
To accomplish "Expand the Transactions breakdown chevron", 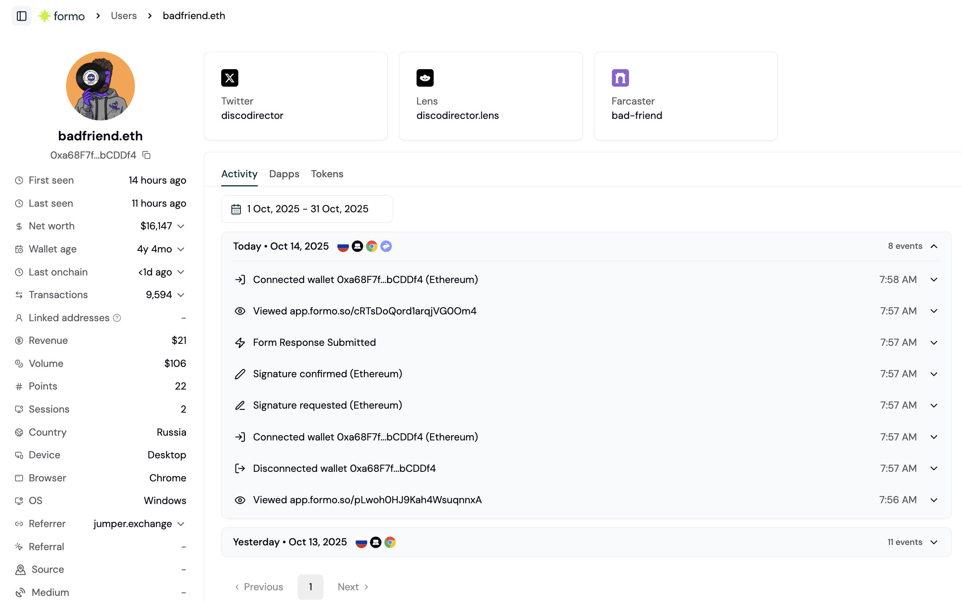I will [181, 295].
